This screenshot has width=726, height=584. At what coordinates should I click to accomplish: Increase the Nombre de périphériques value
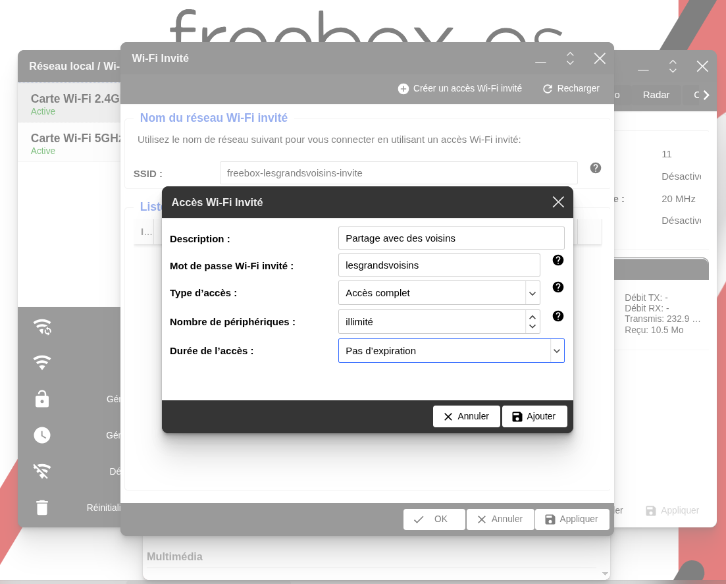point(532,317)
